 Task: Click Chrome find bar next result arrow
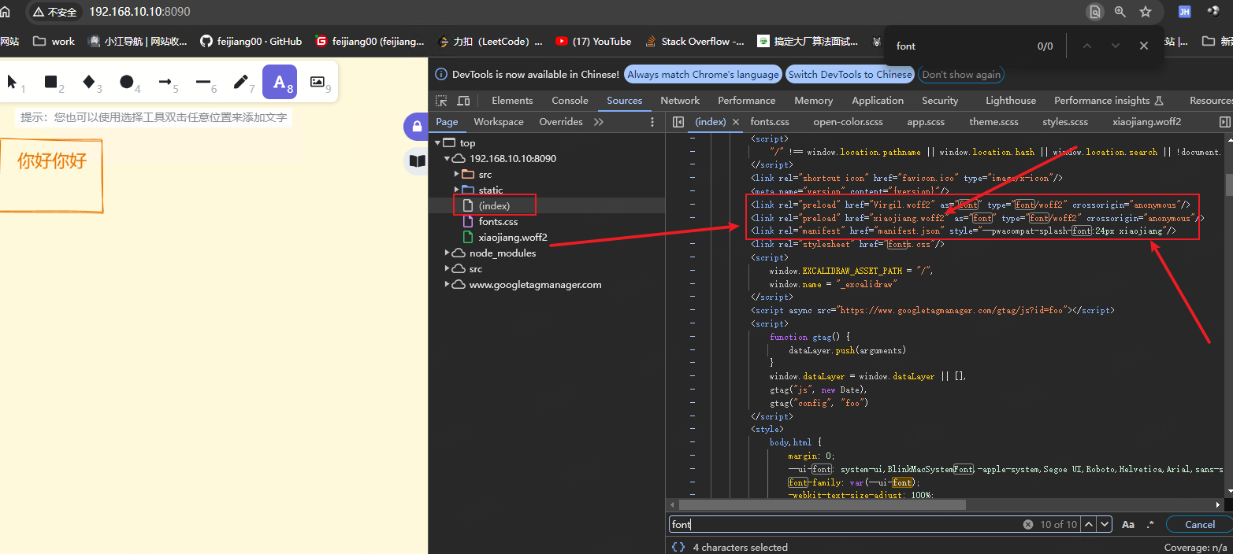click(x=1116, y=46)
